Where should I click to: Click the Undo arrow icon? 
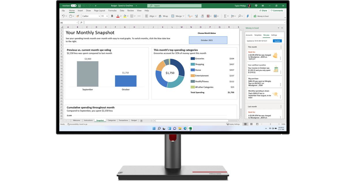coord(63,16)
